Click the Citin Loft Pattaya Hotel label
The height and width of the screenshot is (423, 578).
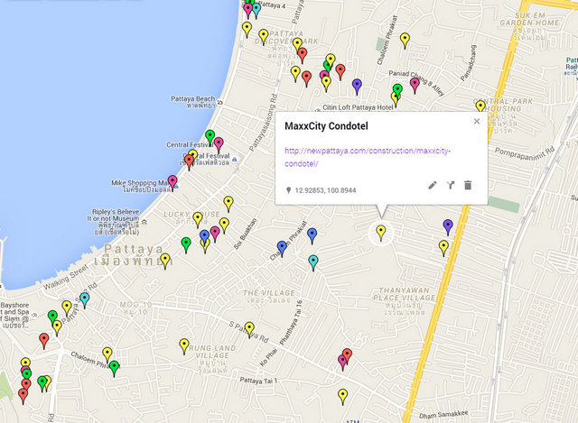coord(358,107)
